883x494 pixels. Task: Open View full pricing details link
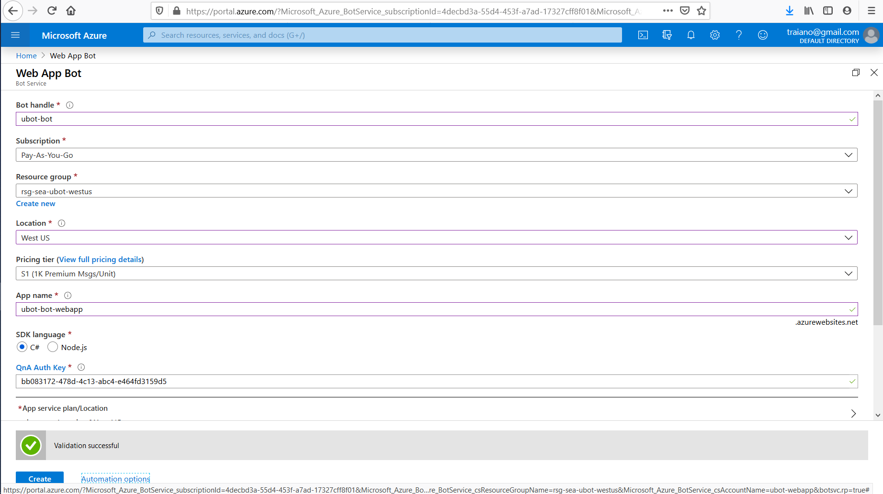click(101, 259)
